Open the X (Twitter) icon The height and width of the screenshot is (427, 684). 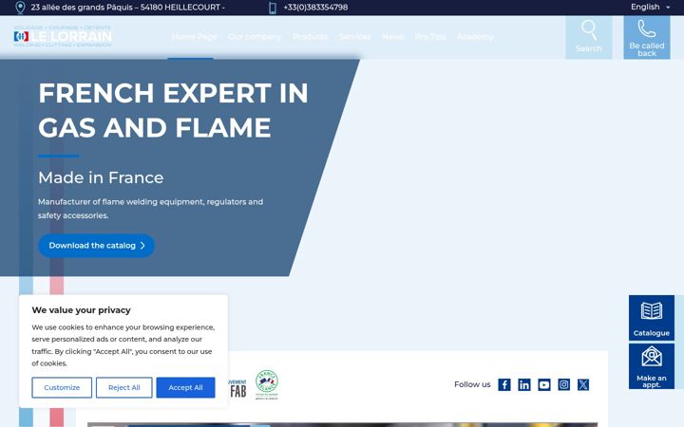click(583, 384)
